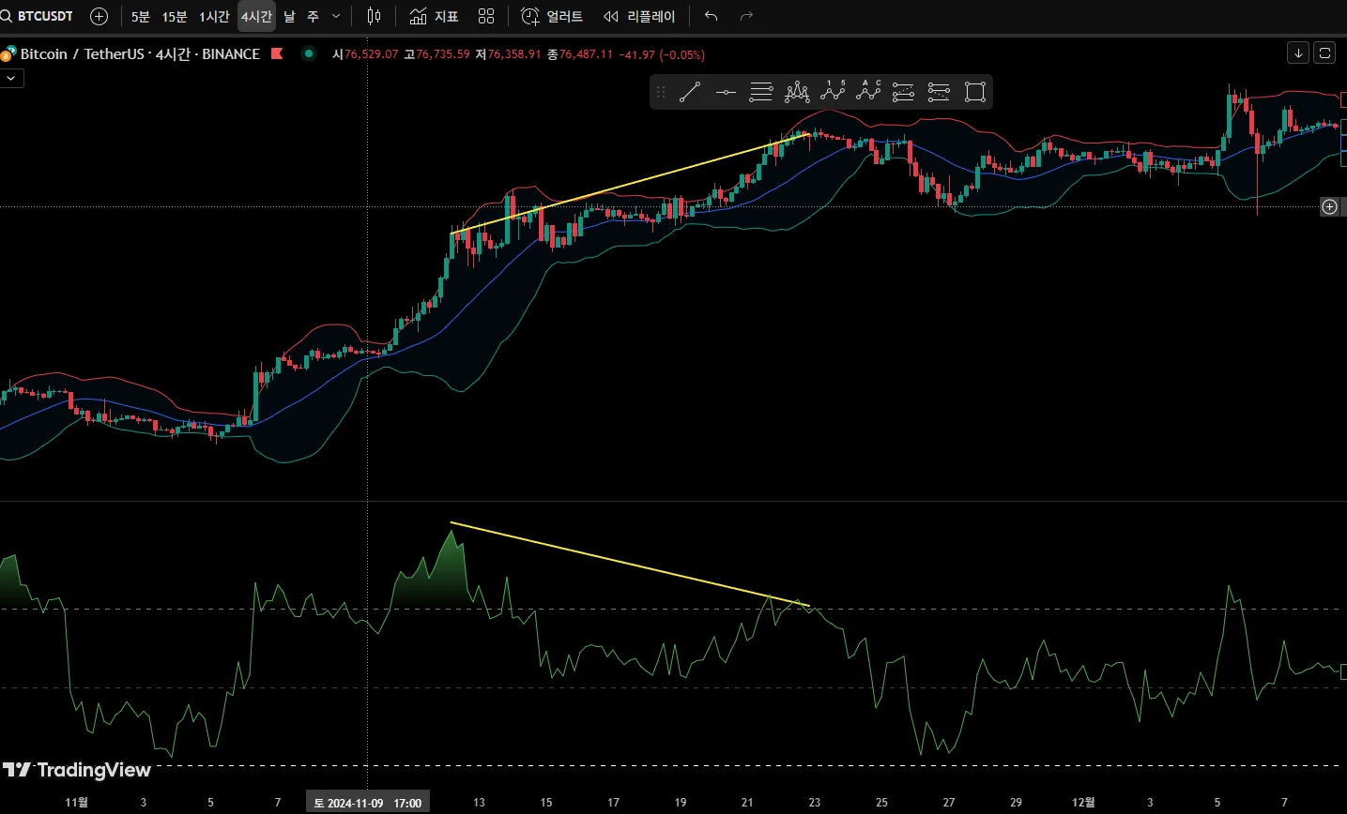The height and width of the screenshot is (814, 1347).
Task: Toggle the chart snapshot frame button
Action: pos(1324,53)
